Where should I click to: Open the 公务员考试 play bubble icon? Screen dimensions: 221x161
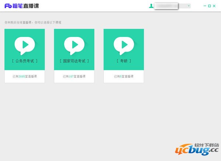[x=25, y=46]
